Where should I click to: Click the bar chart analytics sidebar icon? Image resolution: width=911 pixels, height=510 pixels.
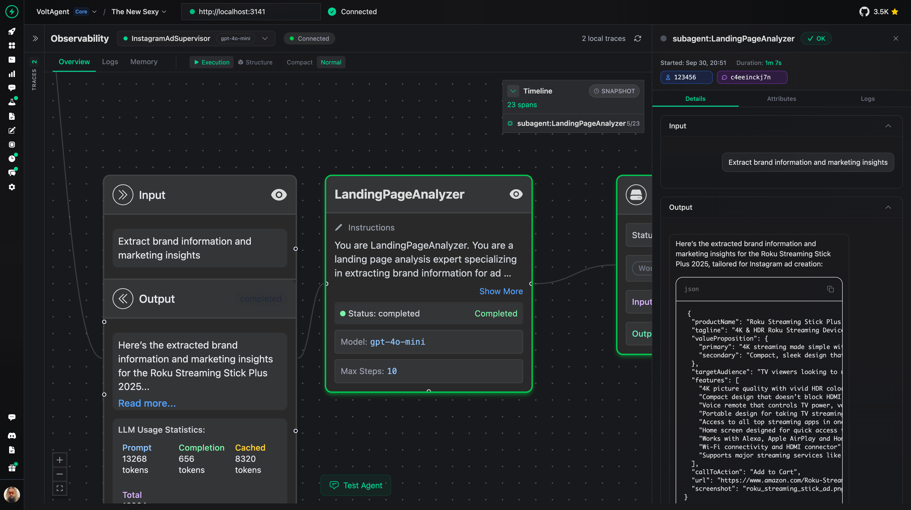pyautogui.click(x=12, y=74)
